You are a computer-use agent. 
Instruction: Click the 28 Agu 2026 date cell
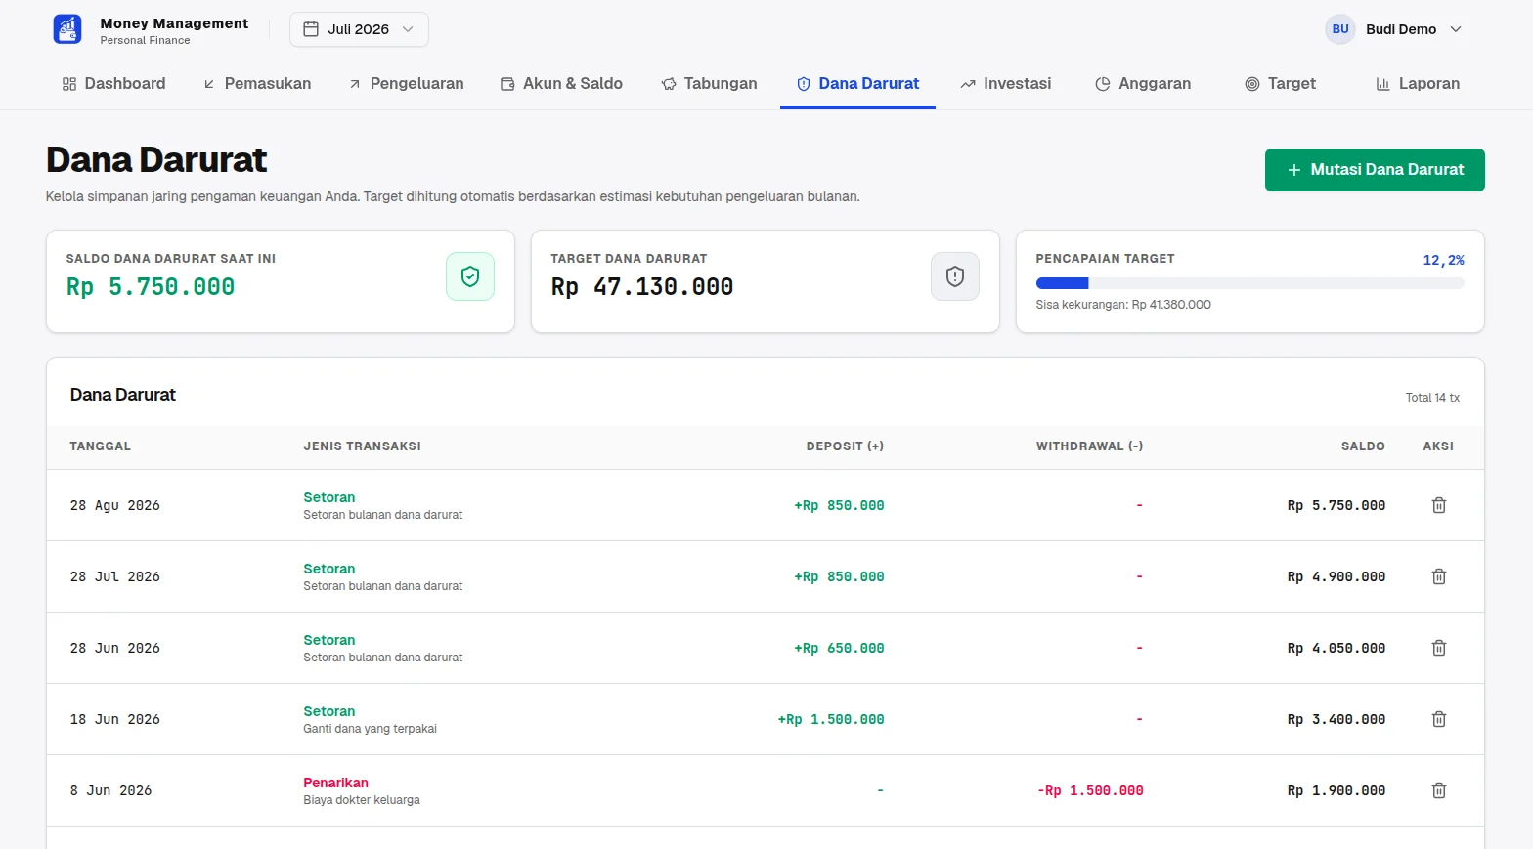pyautogui.click(x=114, y=505)
